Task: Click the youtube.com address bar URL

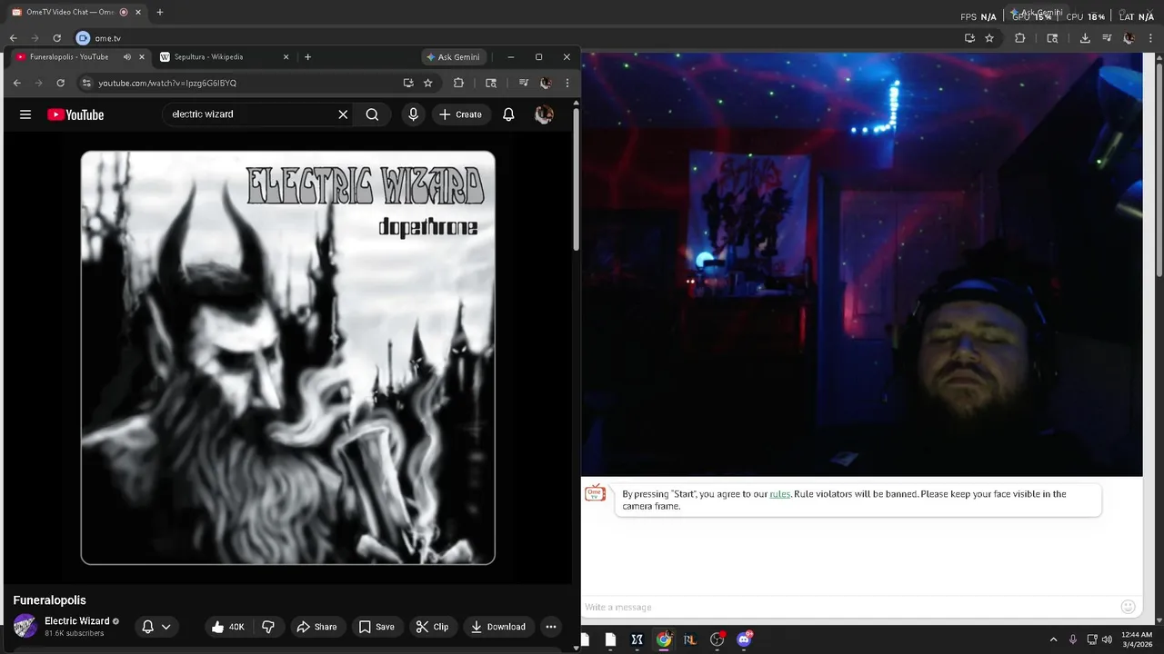Action: (x=167, y=83)
